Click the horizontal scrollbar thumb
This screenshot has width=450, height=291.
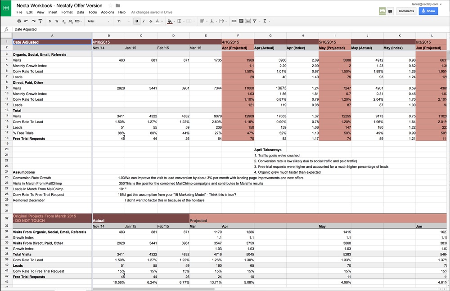coord(153,289)
